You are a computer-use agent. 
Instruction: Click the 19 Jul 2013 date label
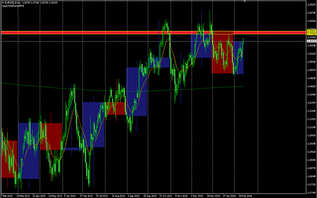[102, 196]
